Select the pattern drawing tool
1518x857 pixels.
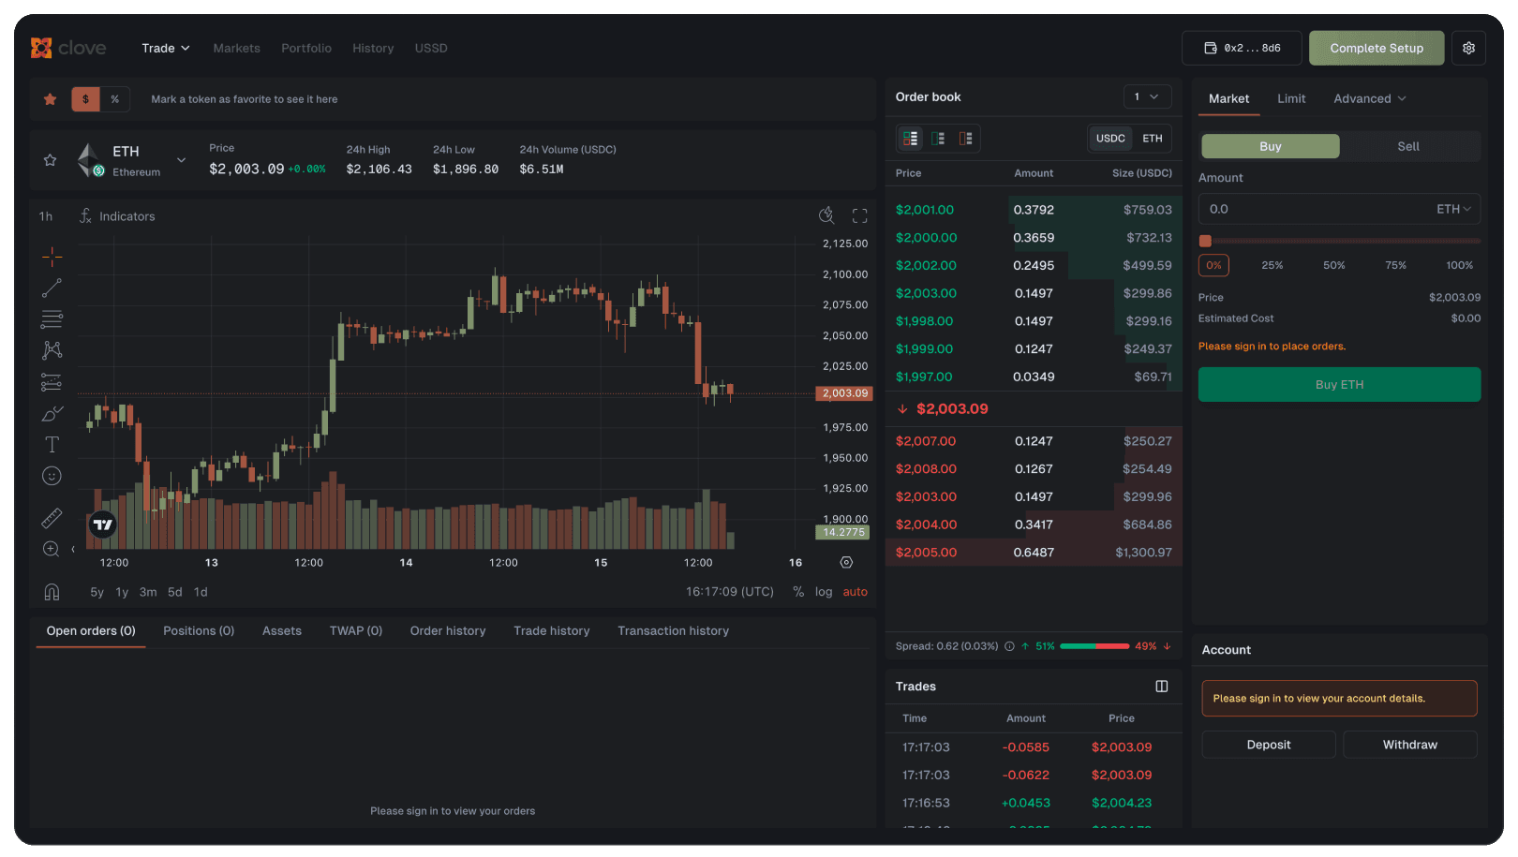52,350
